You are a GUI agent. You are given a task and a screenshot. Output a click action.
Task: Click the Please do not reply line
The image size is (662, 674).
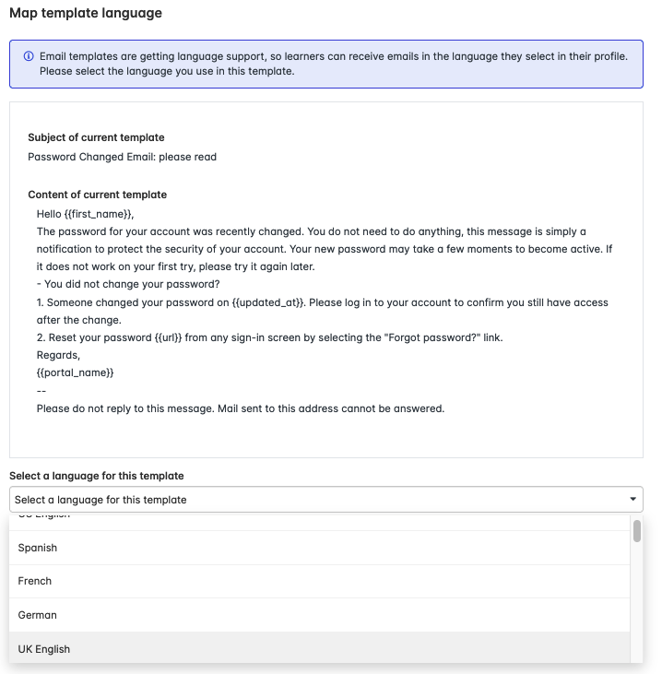[x=240, y=408]
